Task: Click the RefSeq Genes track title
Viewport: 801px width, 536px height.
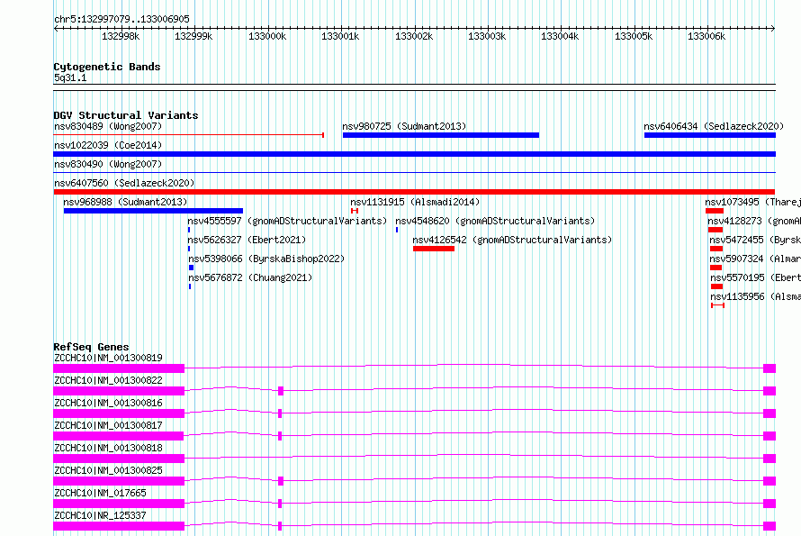Action: 91,347
